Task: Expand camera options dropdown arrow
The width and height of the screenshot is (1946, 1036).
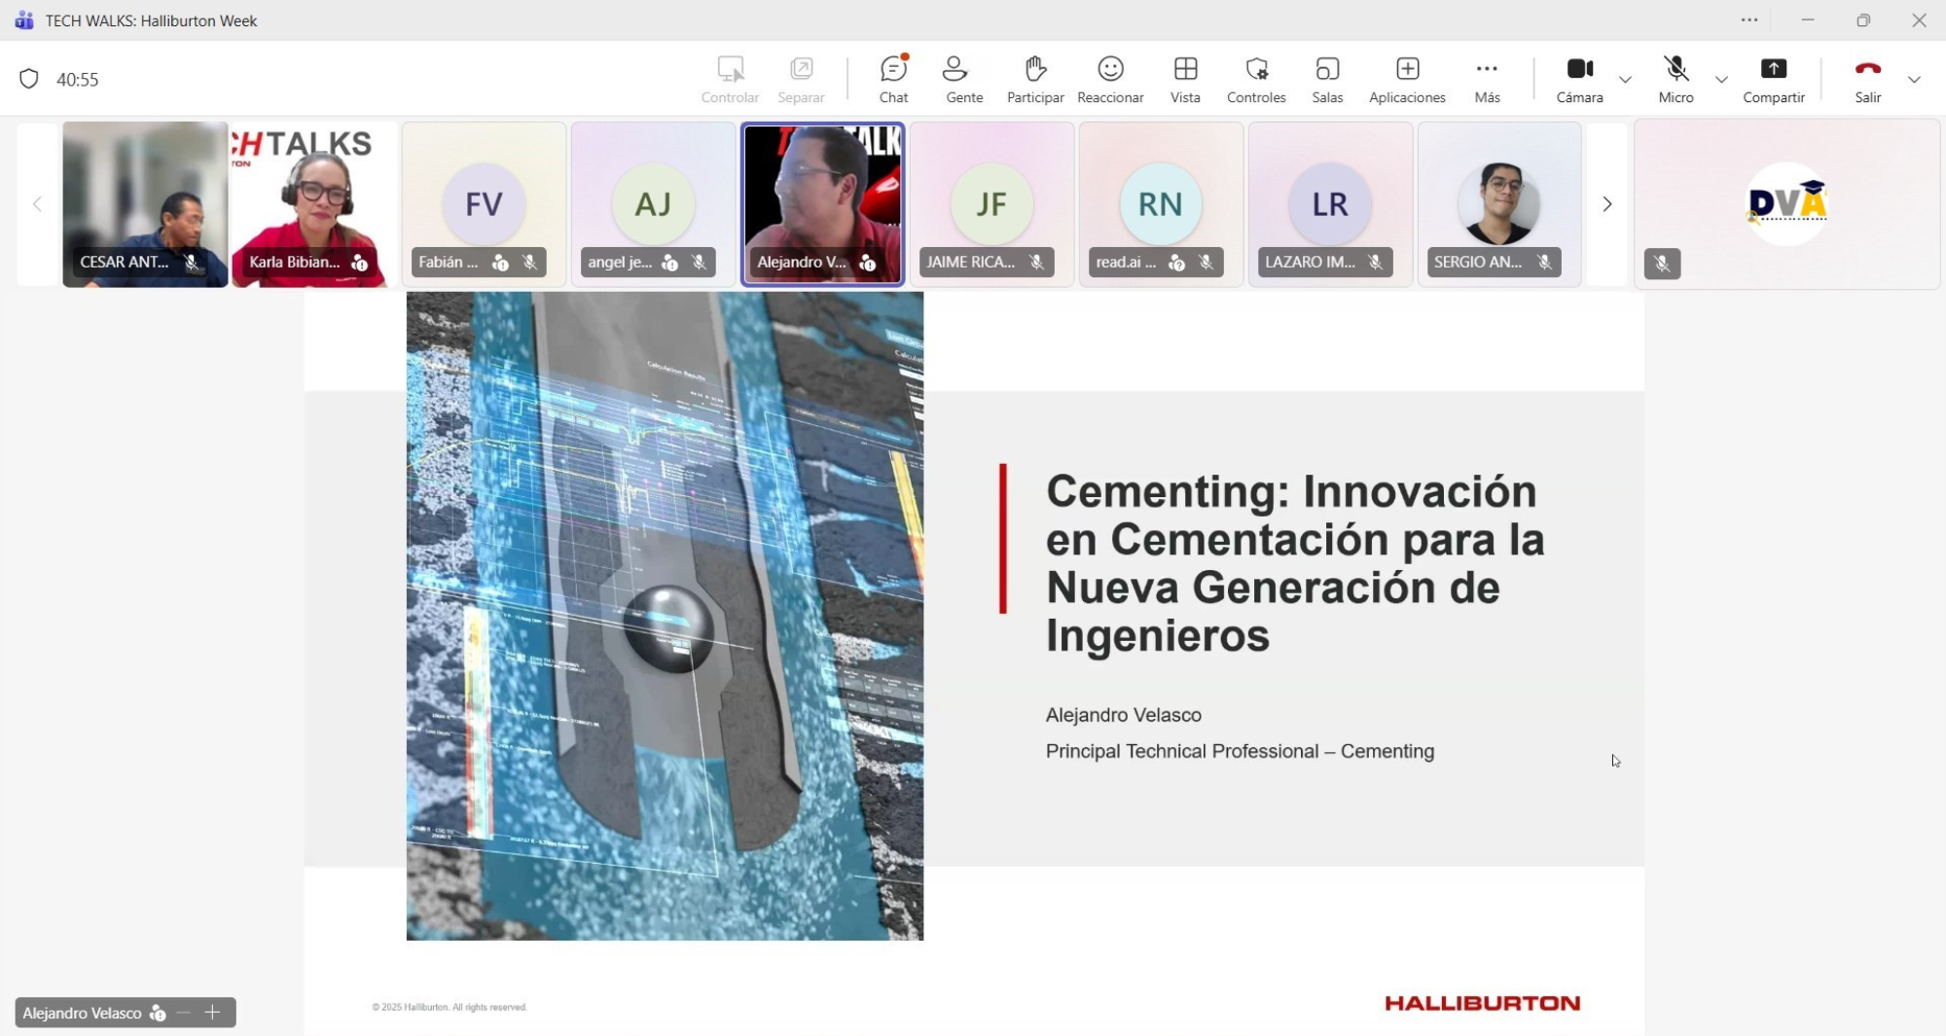Action: (1625, 80)
